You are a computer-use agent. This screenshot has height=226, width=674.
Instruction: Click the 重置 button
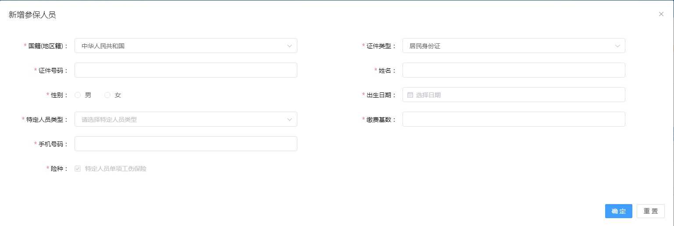[x=650, y=211]
